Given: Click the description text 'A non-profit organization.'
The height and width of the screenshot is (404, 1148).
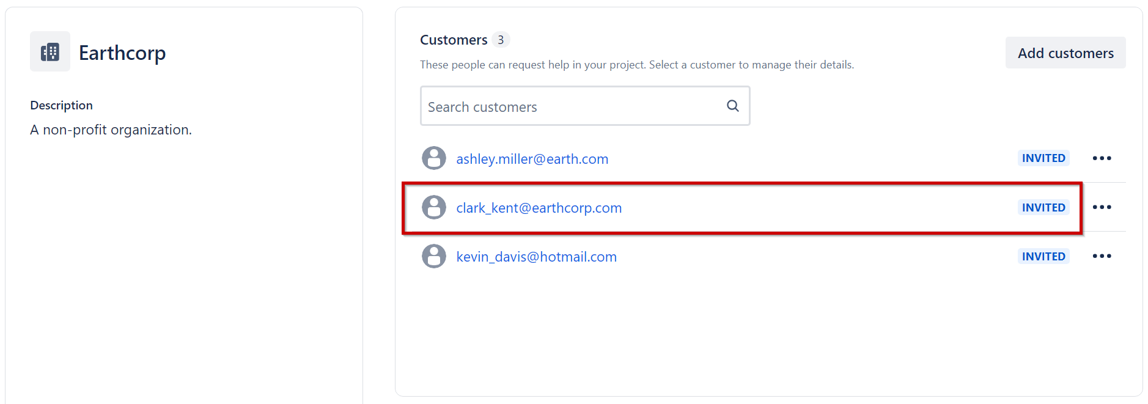Looking at the screenshot, I should (111, 130).
